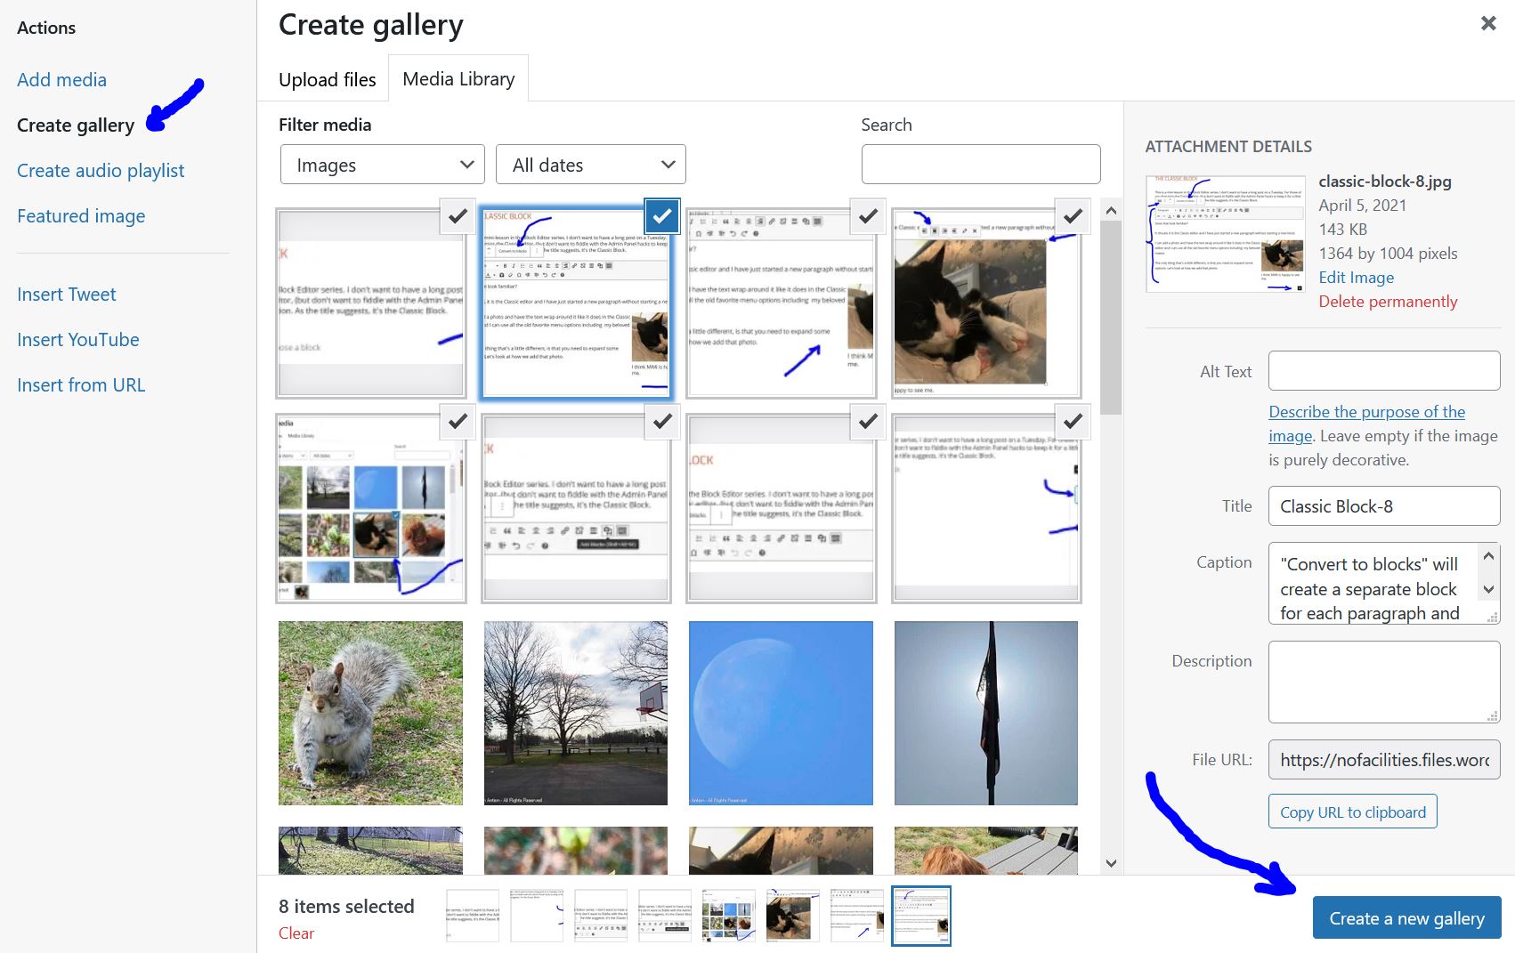This screenshot has height=953, width=1515.
Task: Click the Caption box scroll-up arrow
Action: 1488,556
